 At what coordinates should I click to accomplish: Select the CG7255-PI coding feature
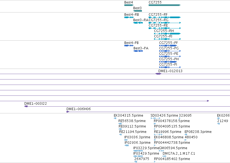click(170, 68)
